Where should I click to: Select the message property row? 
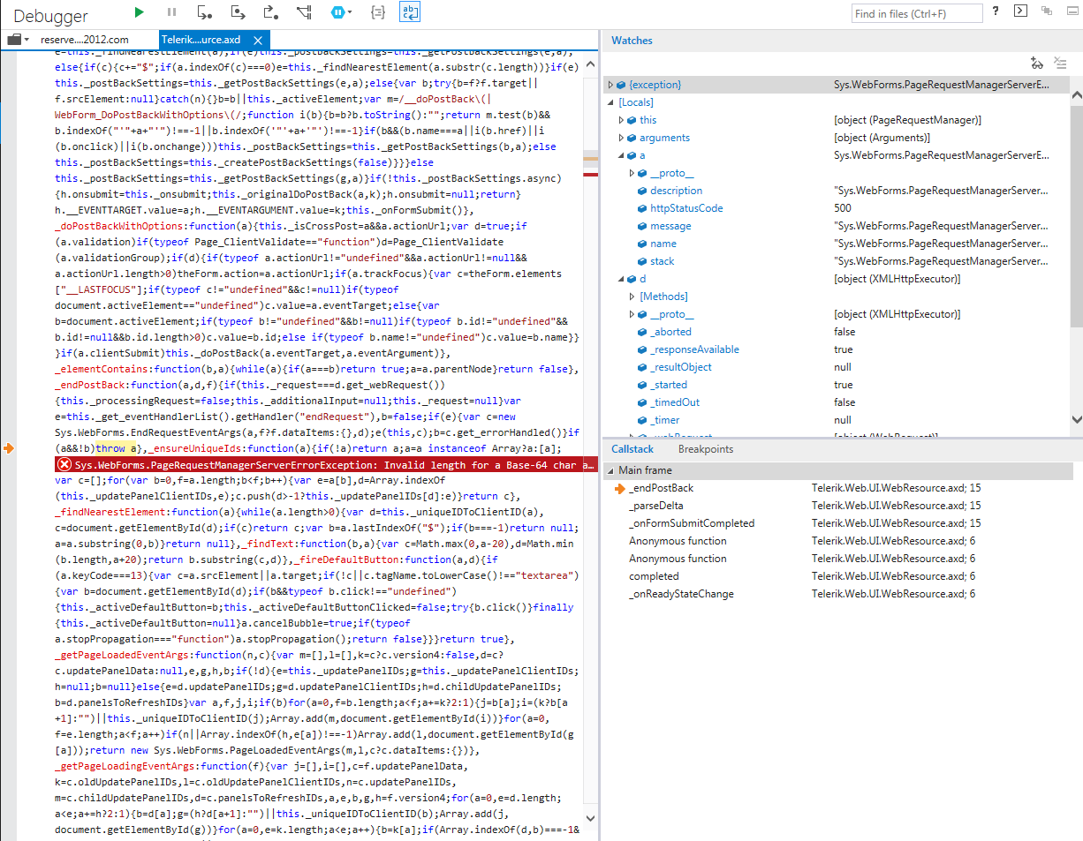point(837,226)
